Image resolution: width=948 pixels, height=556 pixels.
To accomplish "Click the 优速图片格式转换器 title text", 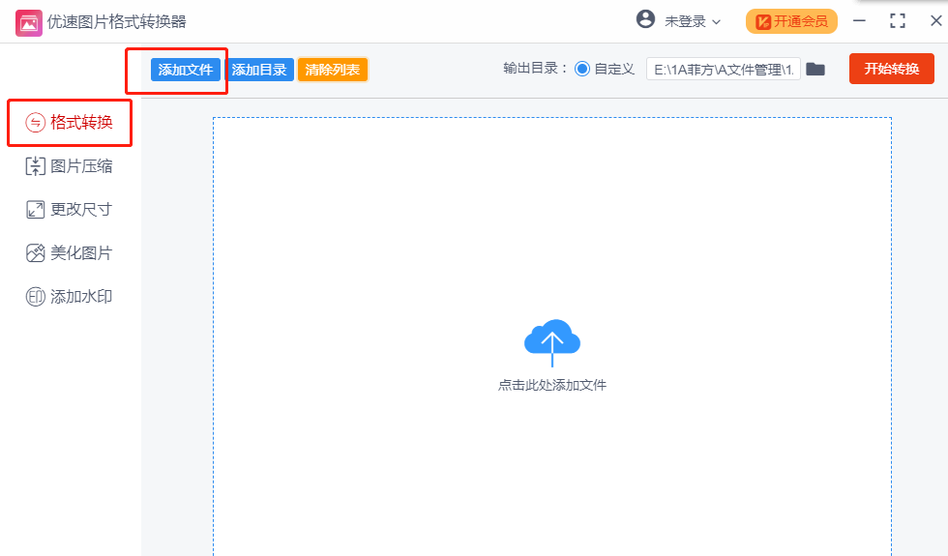I will click(x=117, y=22).
